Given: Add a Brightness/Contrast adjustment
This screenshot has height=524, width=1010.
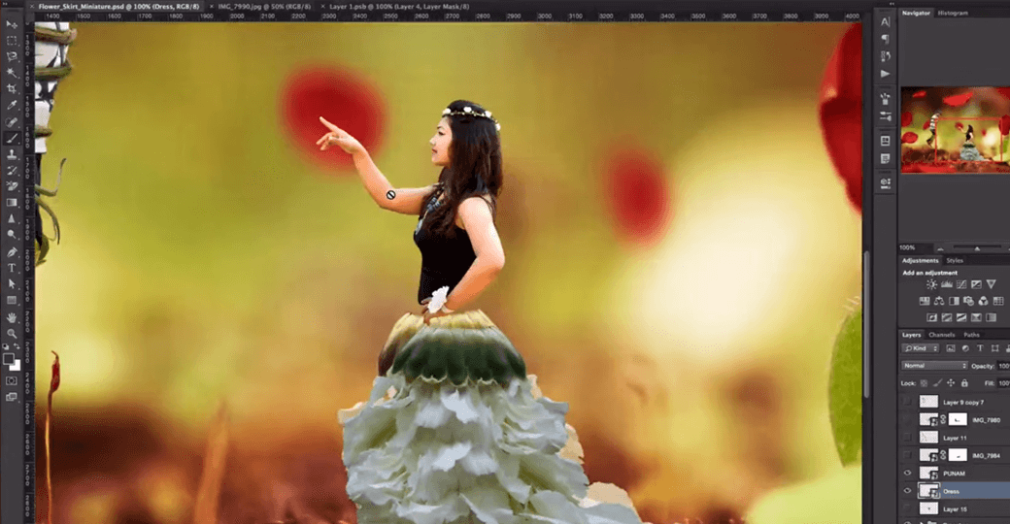Looking at the screenshot, I should tap(931, 284).
